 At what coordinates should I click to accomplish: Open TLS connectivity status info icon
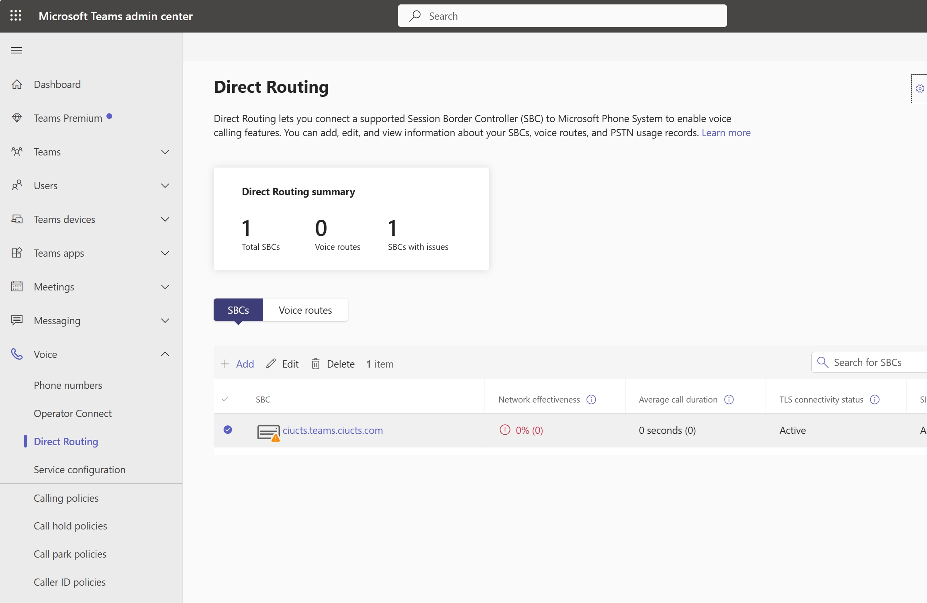(x=875, y=399)
